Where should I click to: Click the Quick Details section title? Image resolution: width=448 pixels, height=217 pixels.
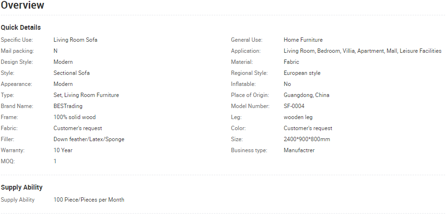21,27
